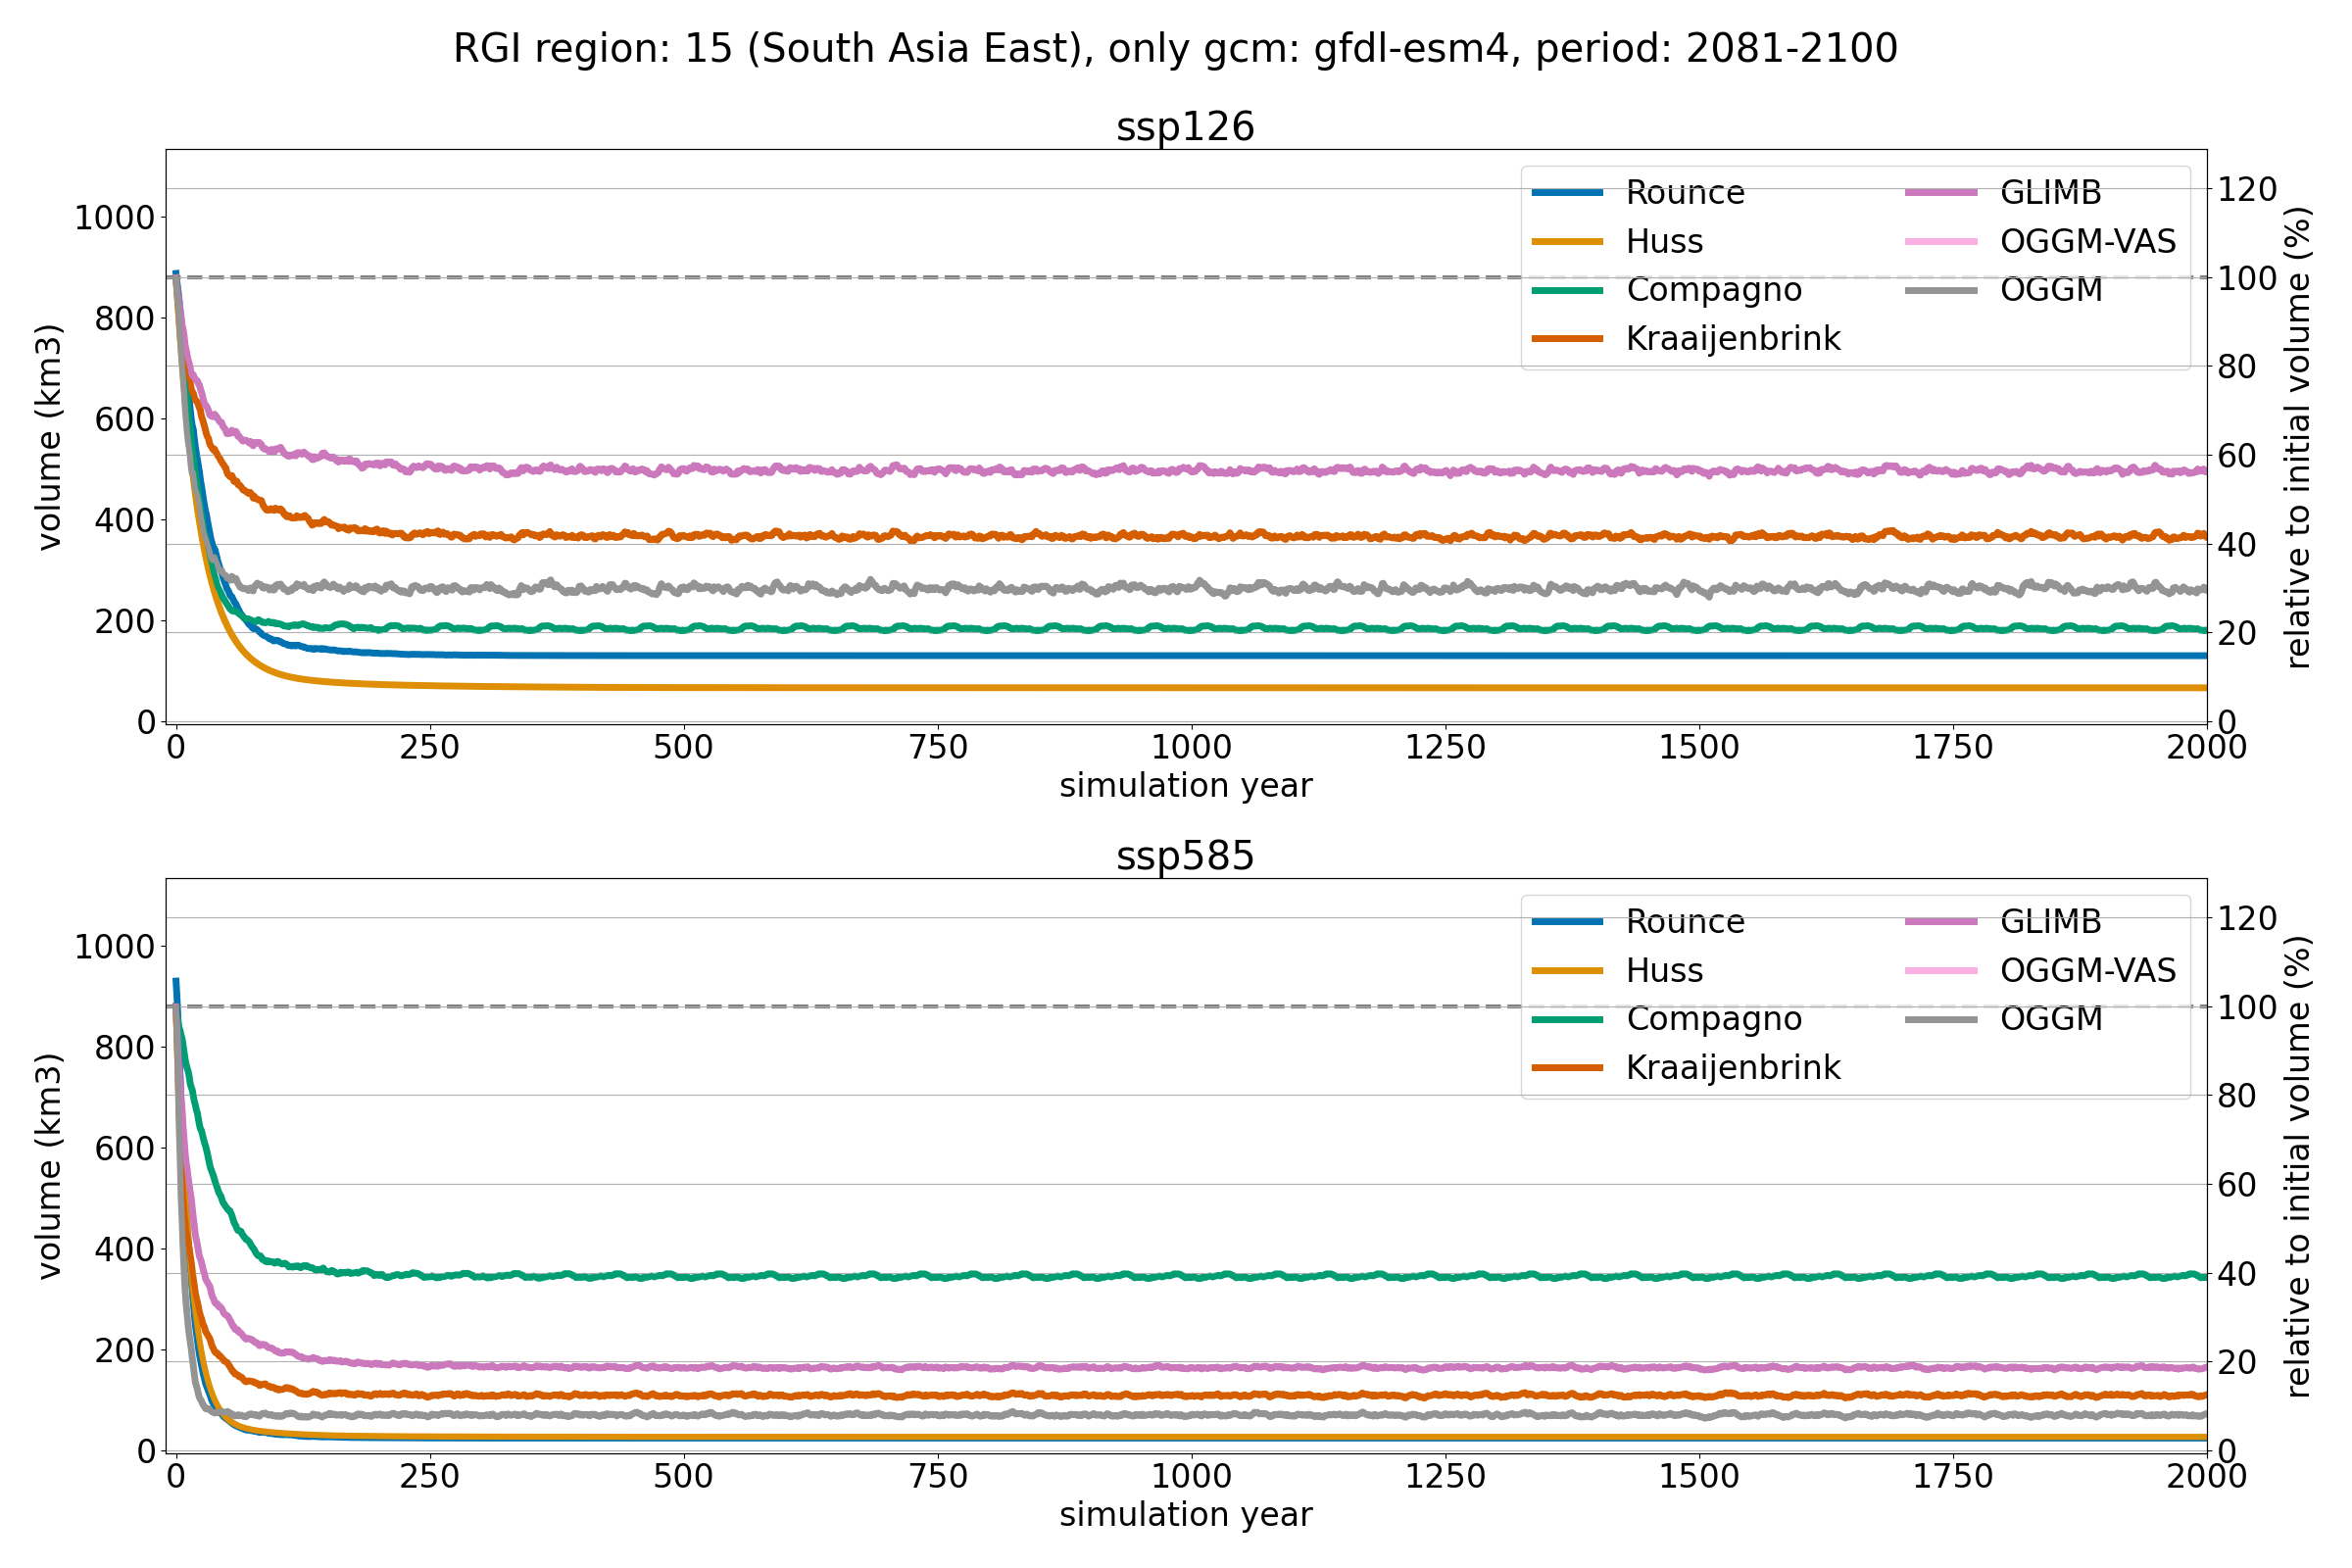Click the OGGM-VAS legend label in ssp126 plot
This screenshot has height=1568, width=2352.
click(x=2088, y=241)
